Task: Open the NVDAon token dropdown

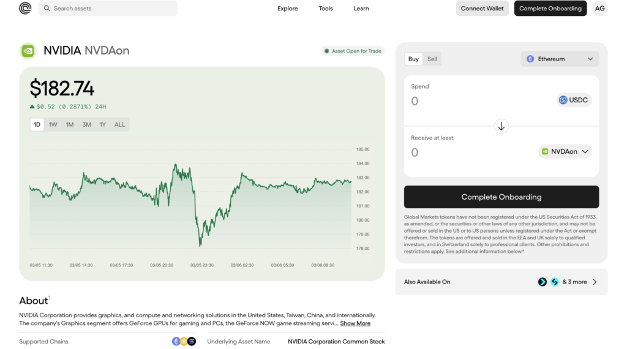Action: tap(565, 152)
